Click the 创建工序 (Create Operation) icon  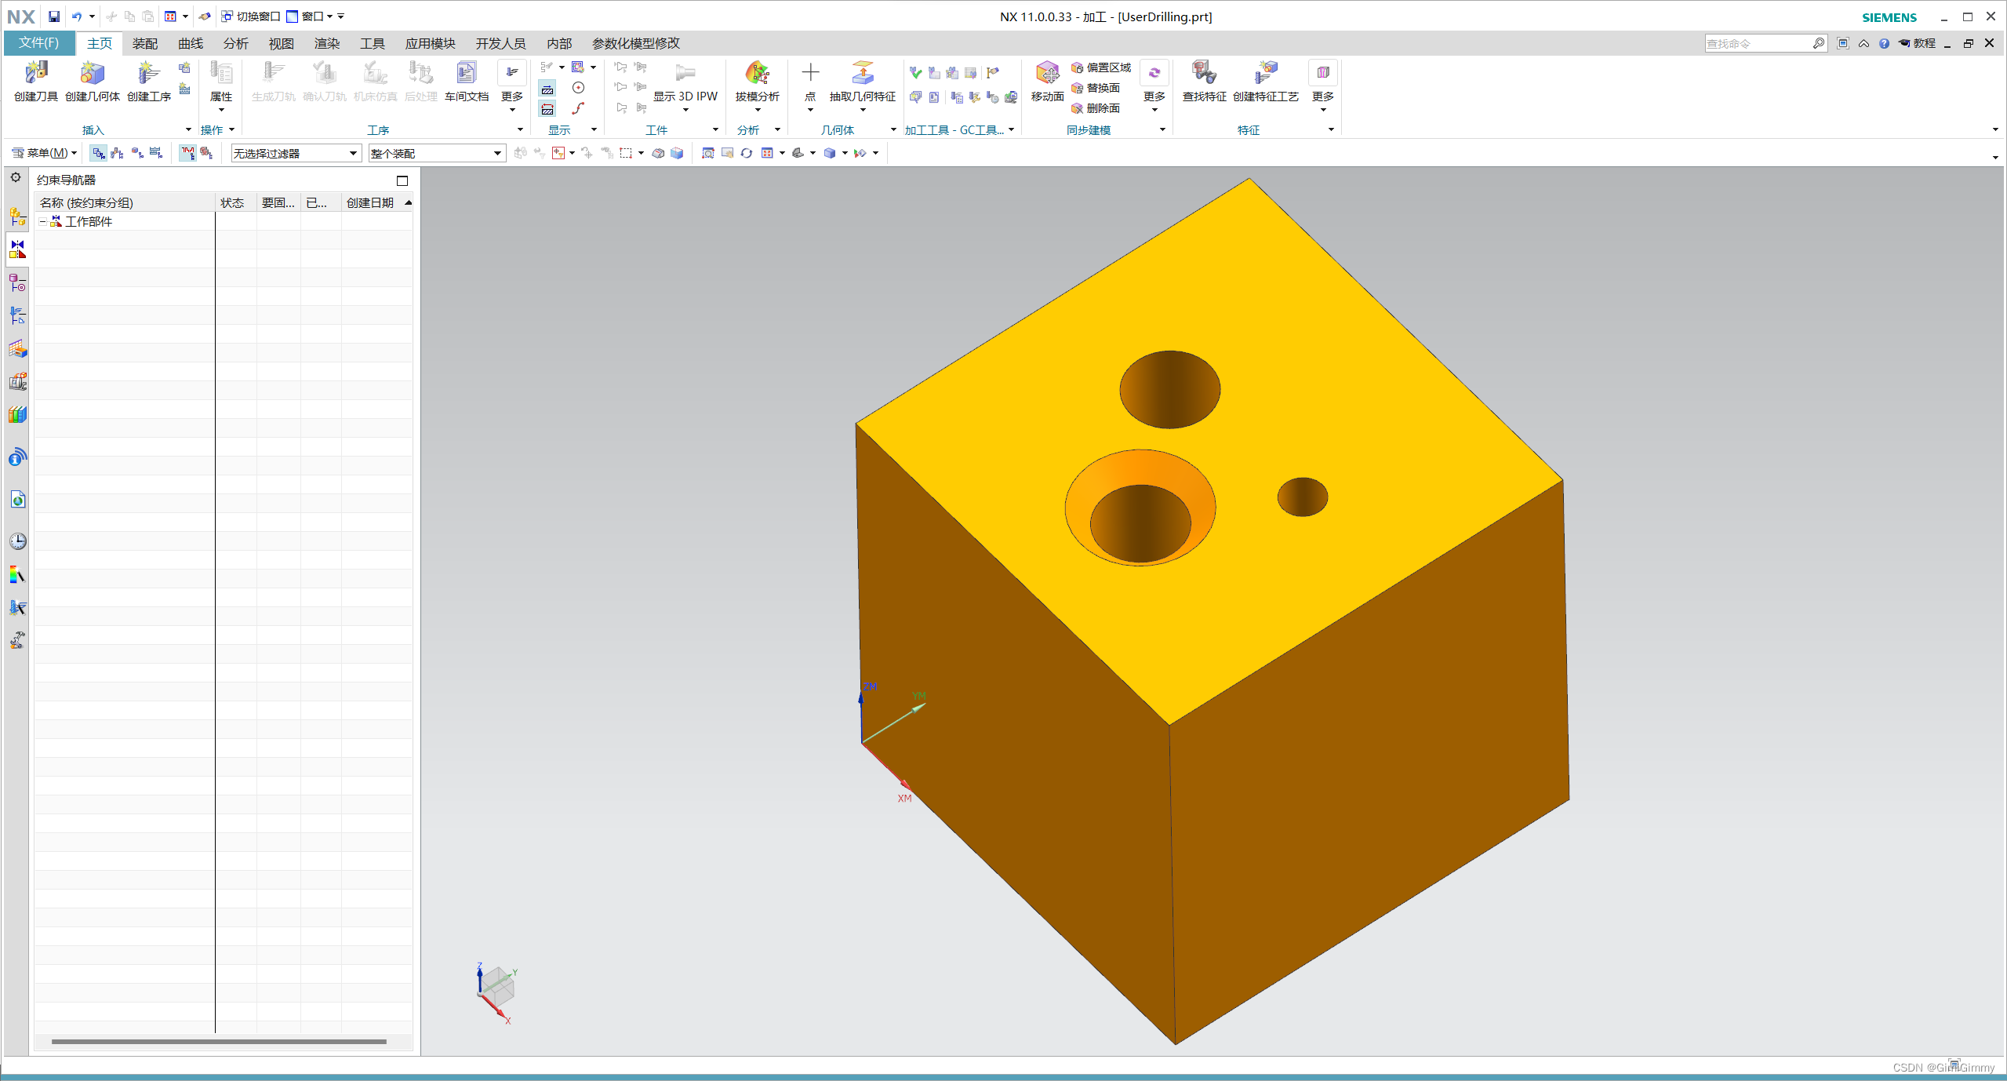pos(148,75)
